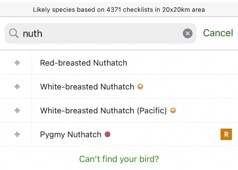Viewport: 238px width, 170px height.
Task: Open the "Can't find your bird?" link
Action: [x=119, y=158]
